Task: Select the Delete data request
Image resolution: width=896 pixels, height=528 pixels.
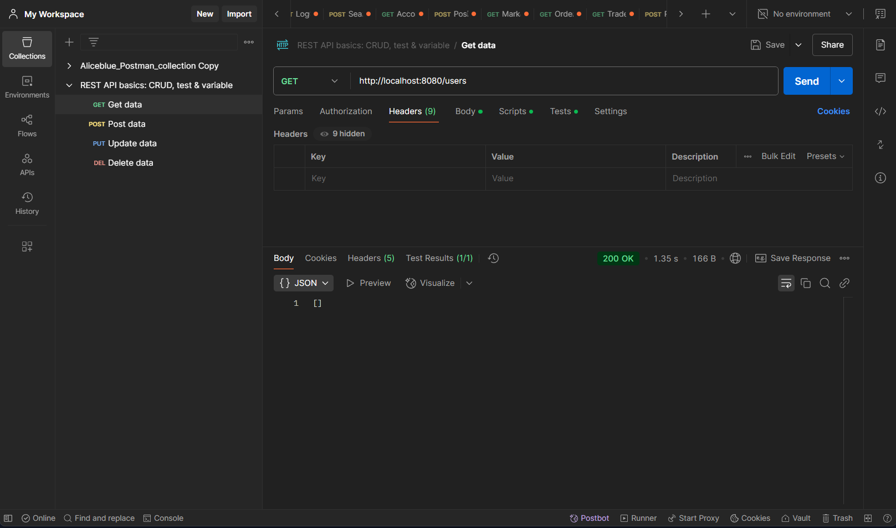Action: pyautogui.click(x=158, y=163)
